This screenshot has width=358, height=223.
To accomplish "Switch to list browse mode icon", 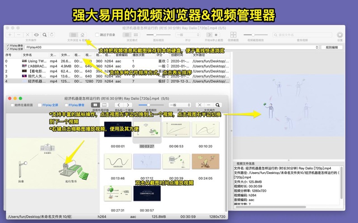I will pos(127,35).
